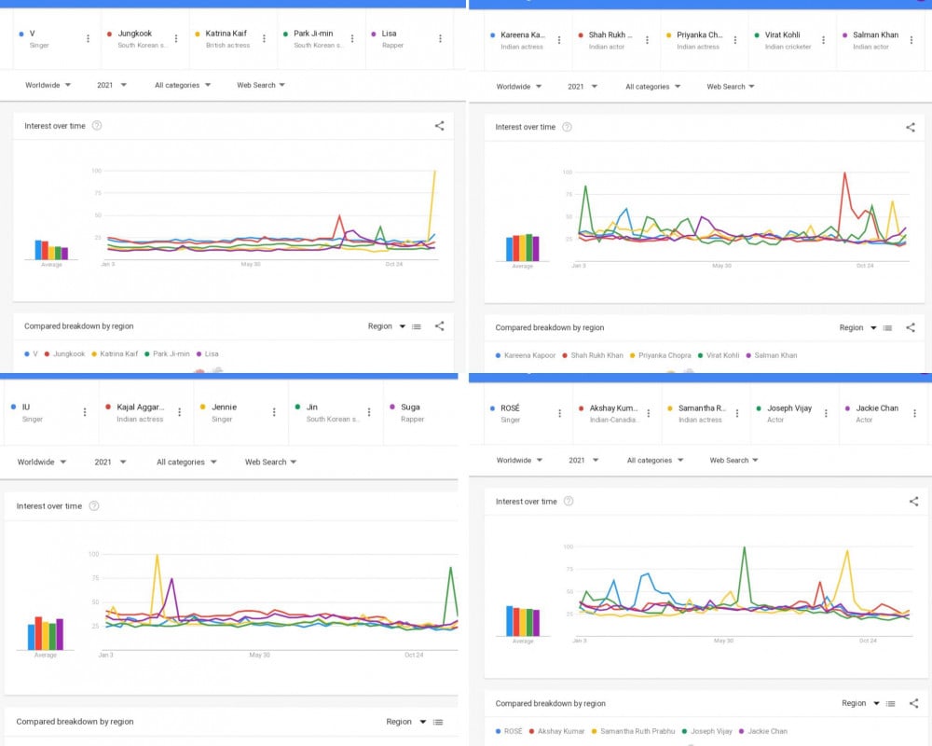The width and height of the screenshot is (932, 746).
Task: Open the three-dot menu beside Lisa
Action: click(x=440, y=38)
